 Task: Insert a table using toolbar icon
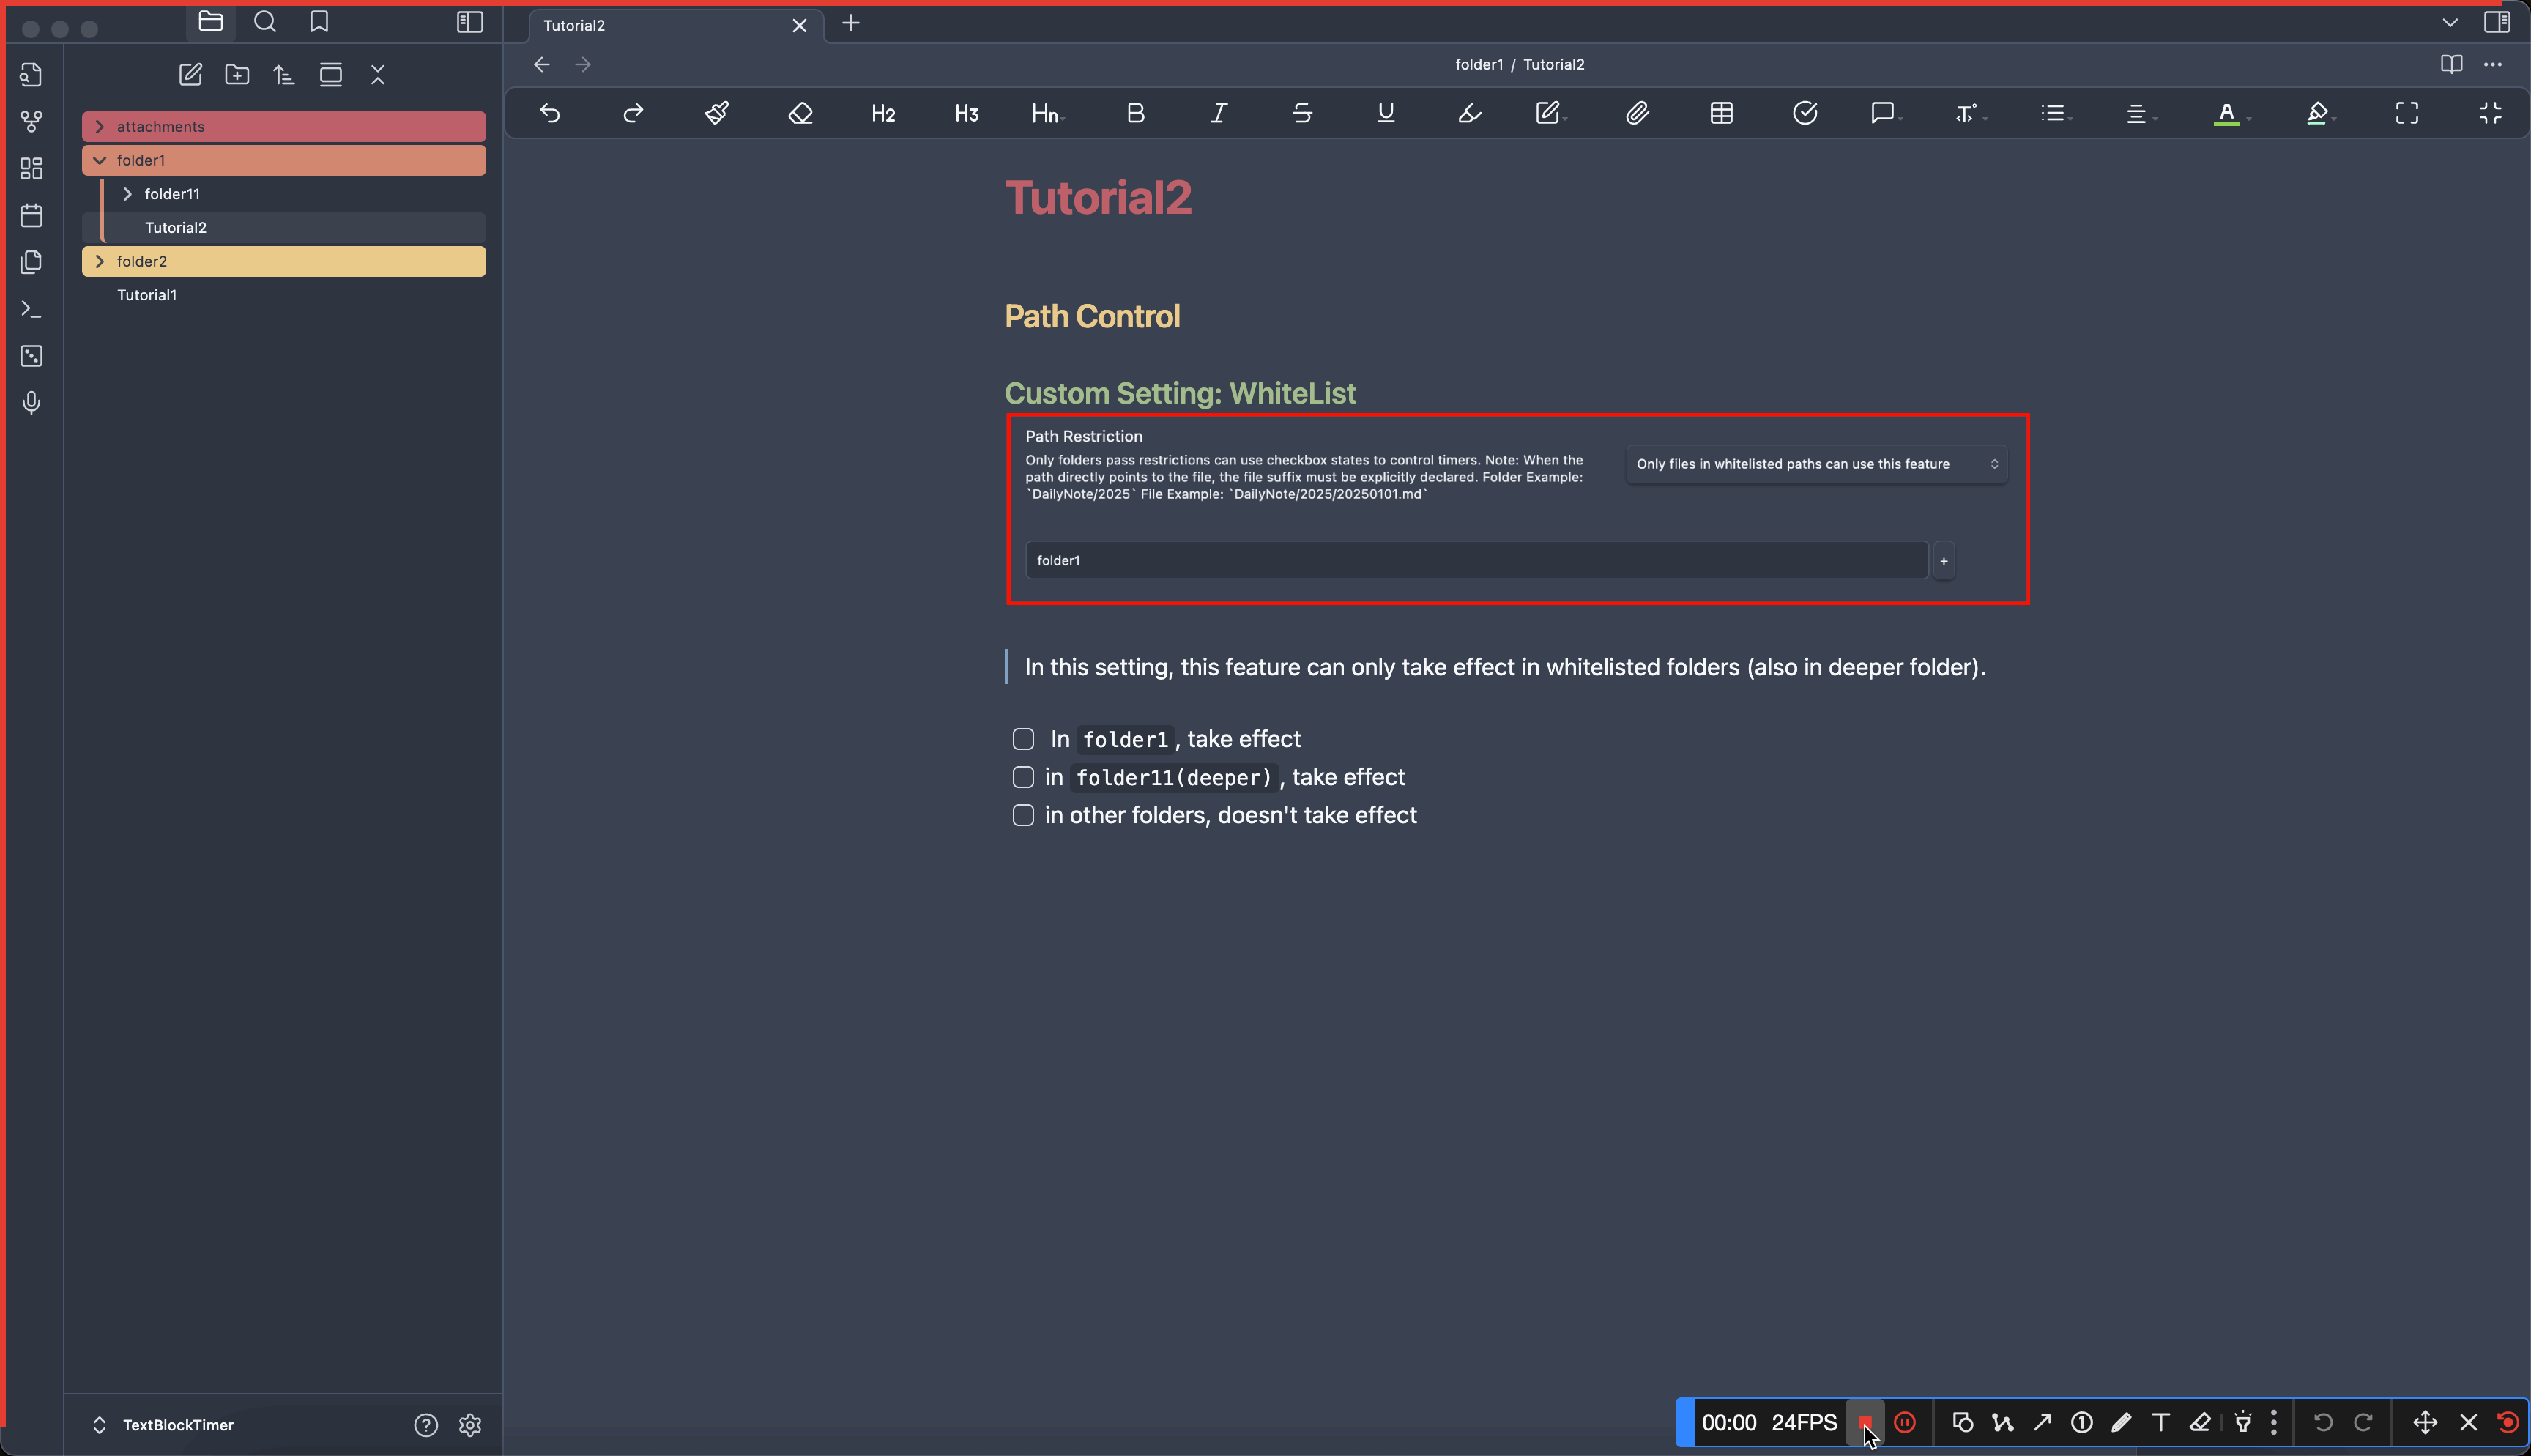coord(1720,113)
